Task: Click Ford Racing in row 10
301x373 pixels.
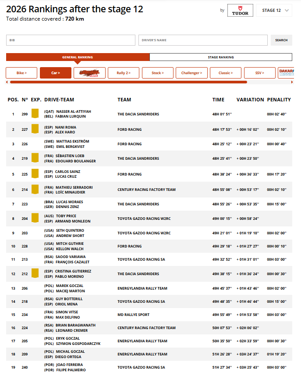Action: (130, 246)
